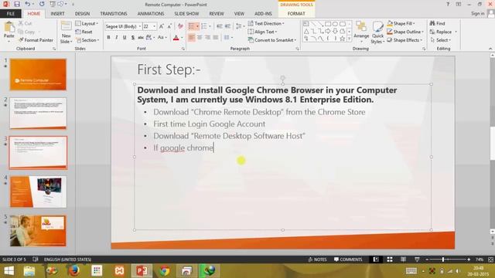Decrease font size with the A-down icon
This screenshot has height=278, width=495.
coord(170,26)
